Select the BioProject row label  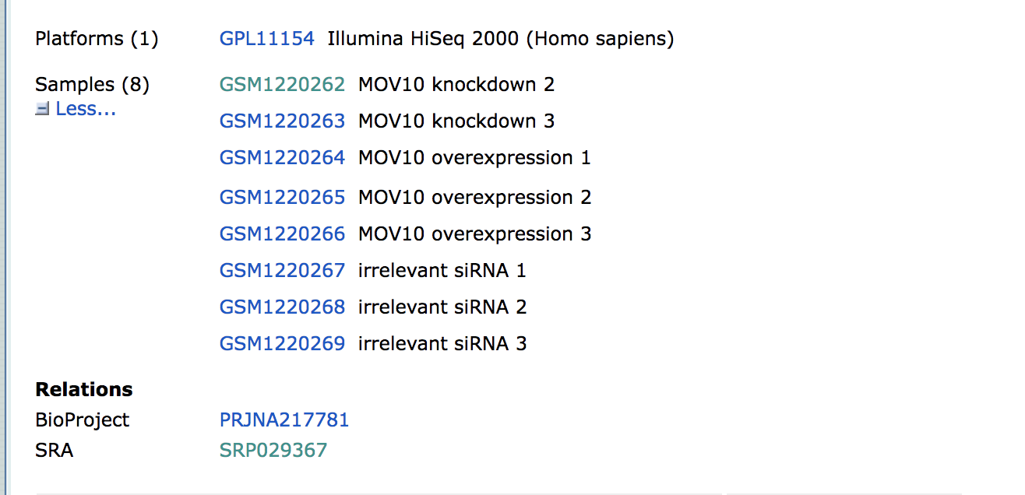pyautogui.click(x=82, y=420)
